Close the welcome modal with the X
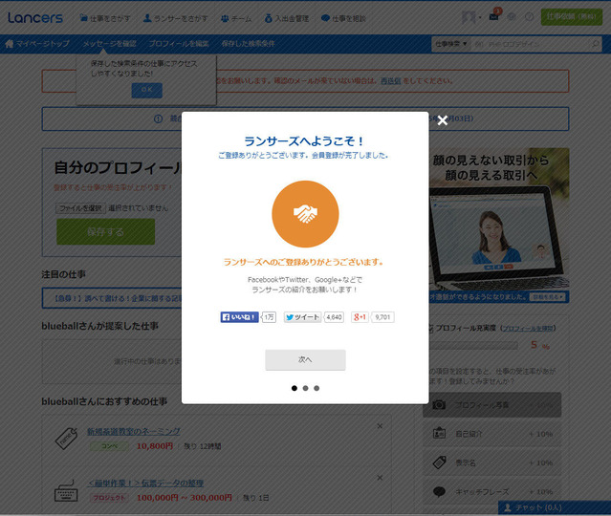The height and width of the screenshot is (516, 611). (443, 120)
